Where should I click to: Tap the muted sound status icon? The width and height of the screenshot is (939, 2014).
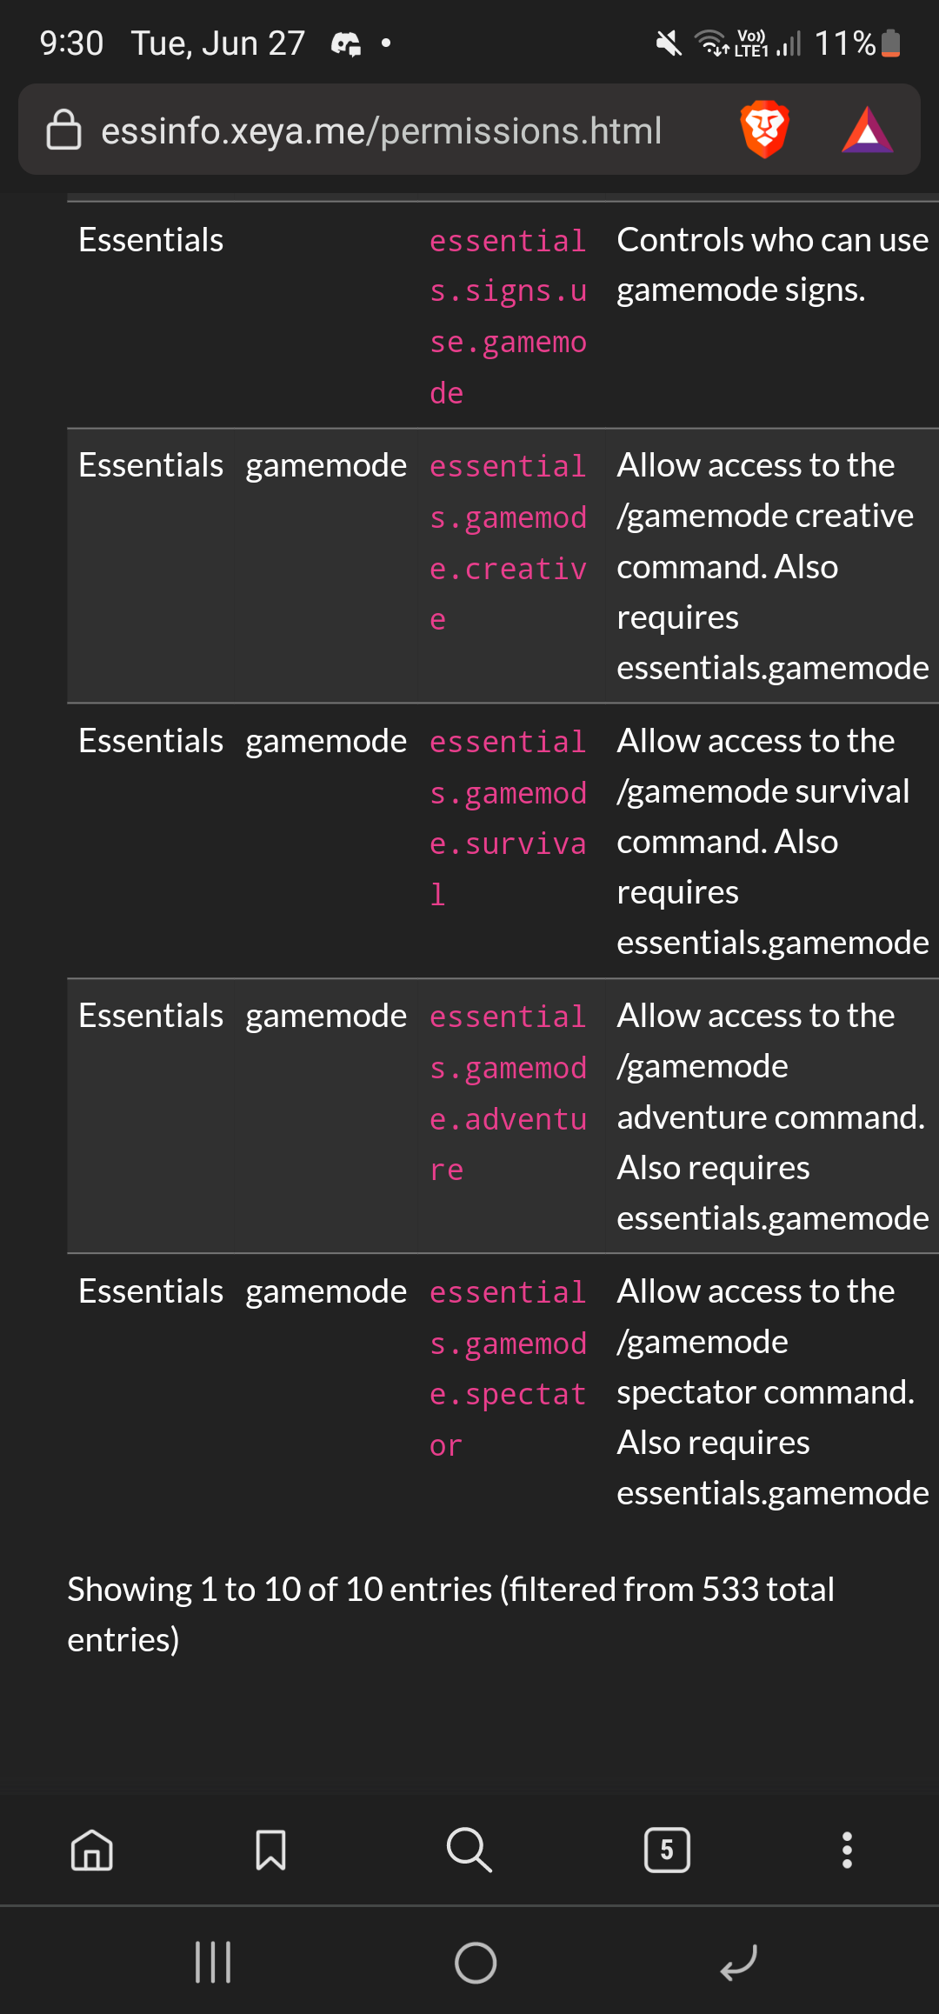(x=669, y=43)
